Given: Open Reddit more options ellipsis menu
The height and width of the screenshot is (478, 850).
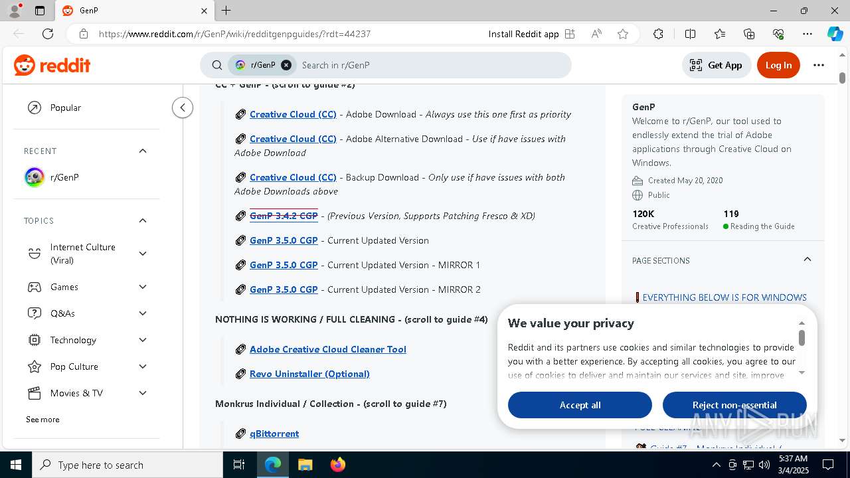Looking at the screenshot, I should tap(819, 65).
